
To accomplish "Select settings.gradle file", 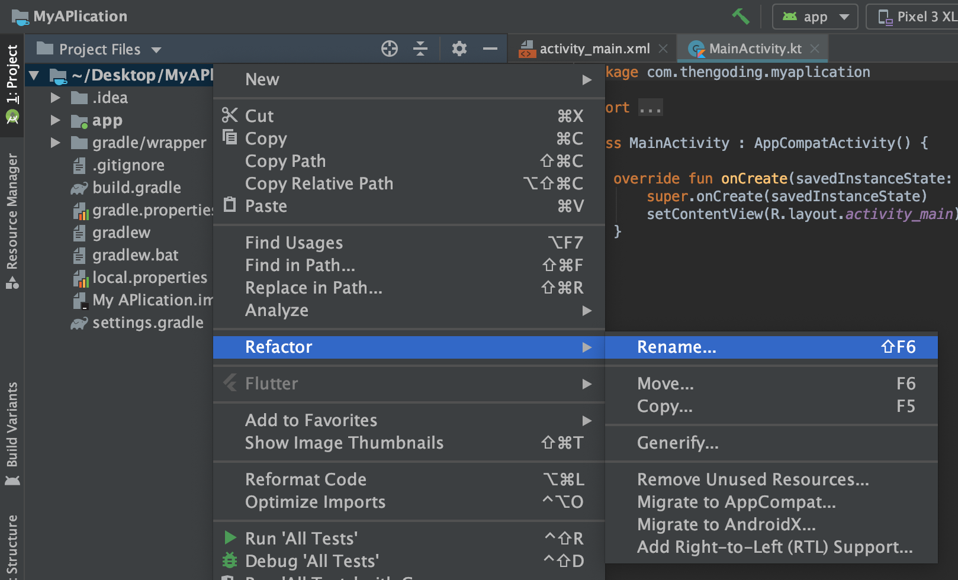I will pyautogui.click(x=148, y=323).
